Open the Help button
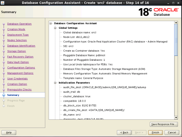The image size is (182, 137). point(9,133)
